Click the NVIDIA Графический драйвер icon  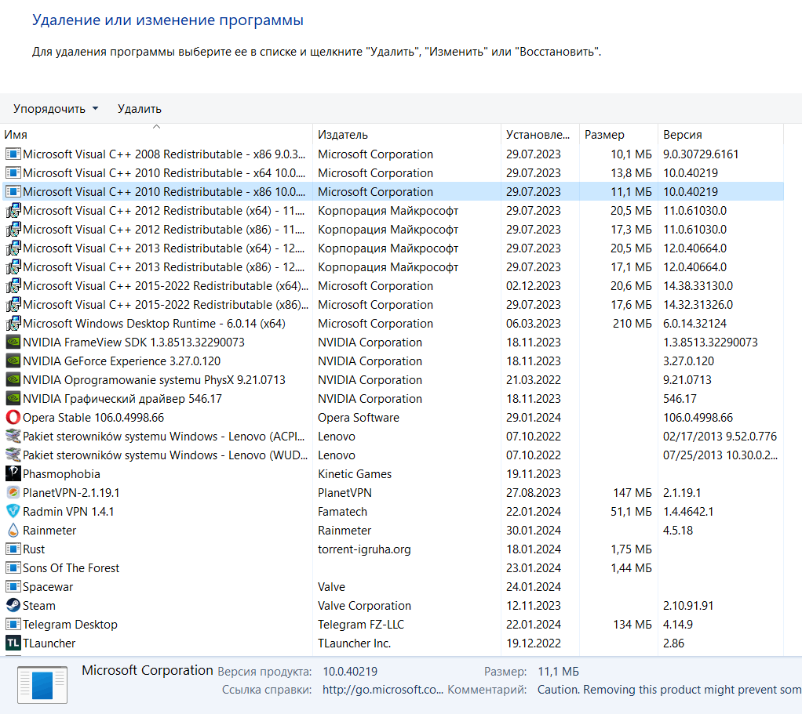coord(13,399)
